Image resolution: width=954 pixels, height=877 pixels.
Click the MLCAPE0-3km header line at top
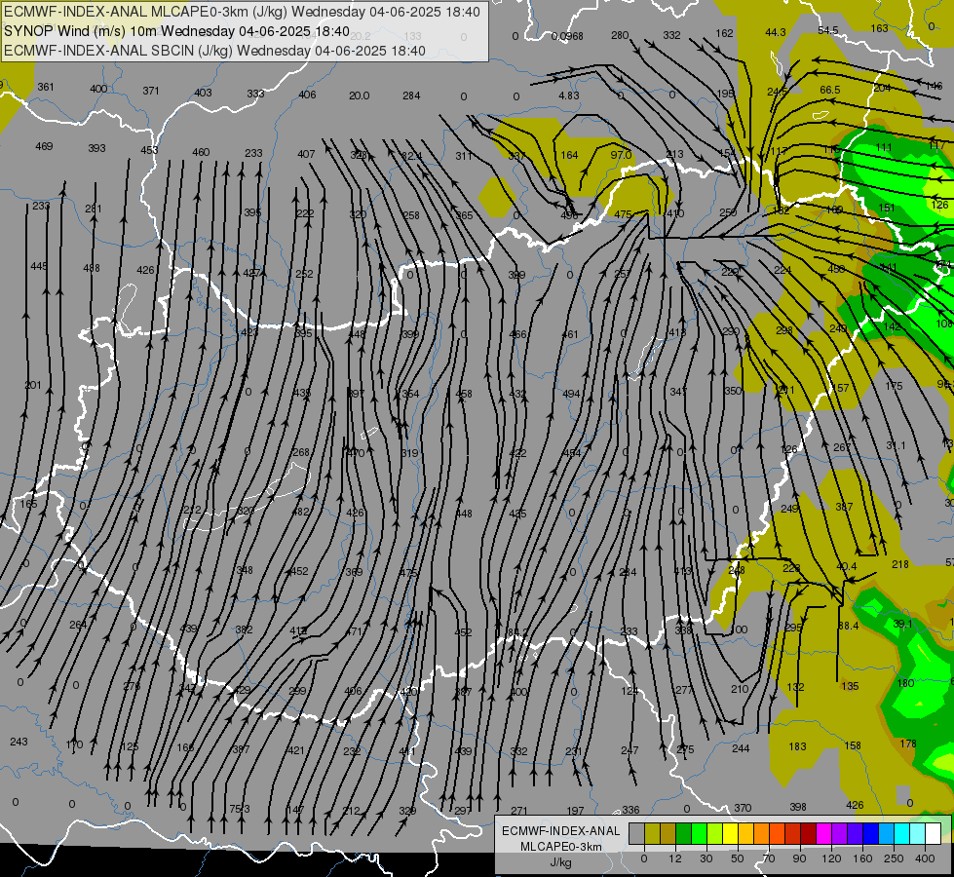242,12
